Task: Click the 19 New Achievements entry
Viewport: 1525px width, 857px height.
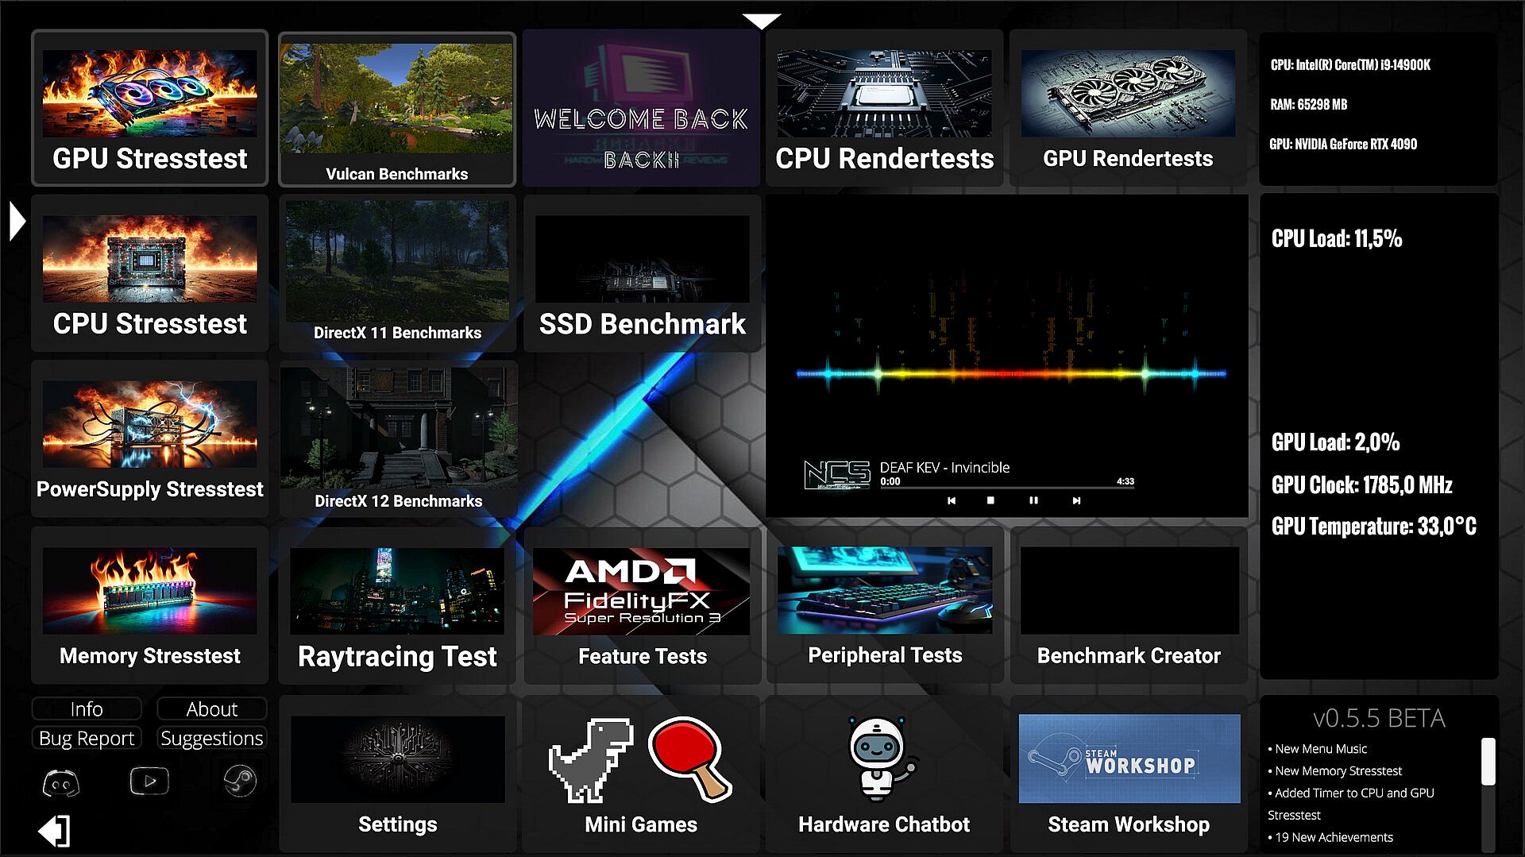Action: (1330, 837)
